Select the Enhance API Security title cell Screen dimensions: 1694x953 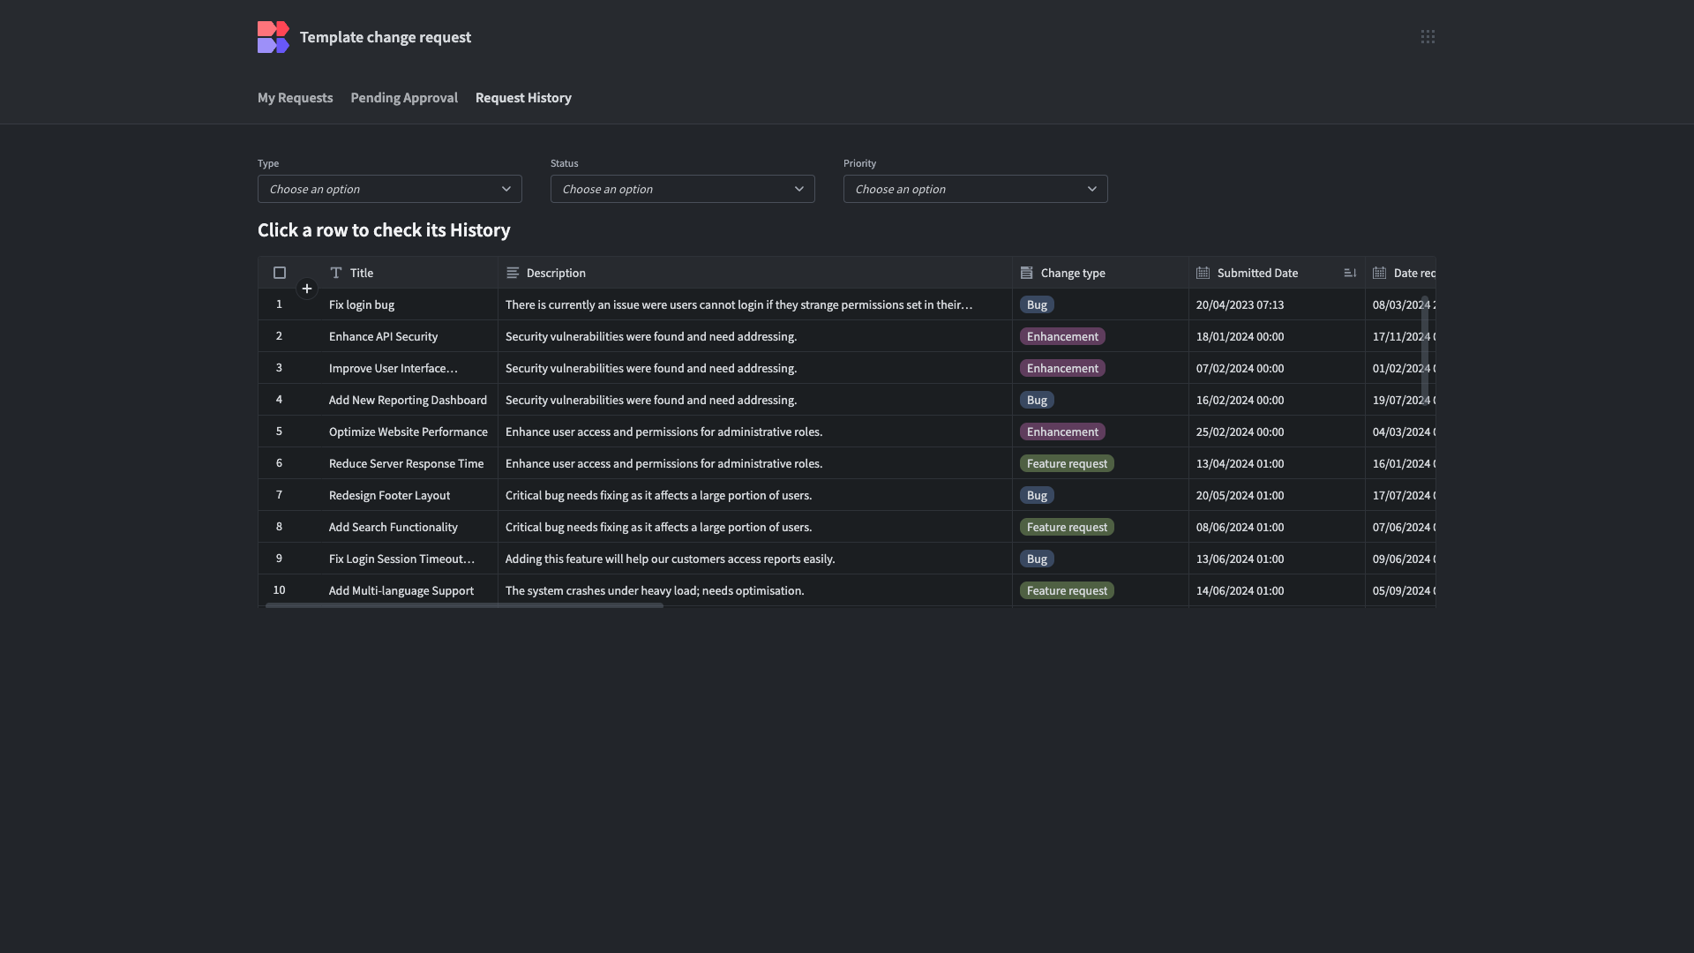410,336
